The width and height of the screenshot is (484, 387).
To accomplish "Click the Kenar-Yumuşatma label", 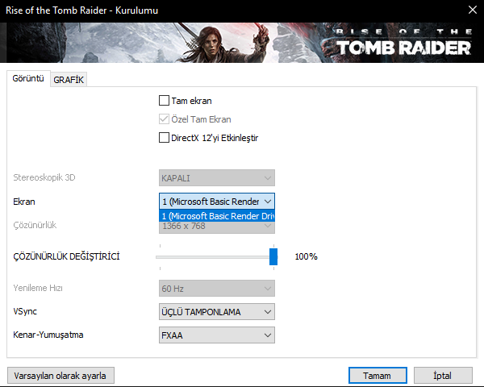I will [48, 335].
